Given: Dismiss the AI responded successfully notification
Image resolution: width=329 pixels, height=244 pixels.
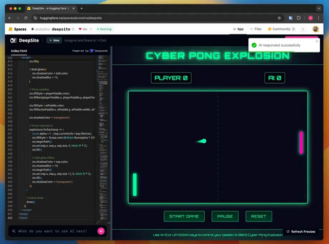Looking at the screenshot, I should coord(317,41).
